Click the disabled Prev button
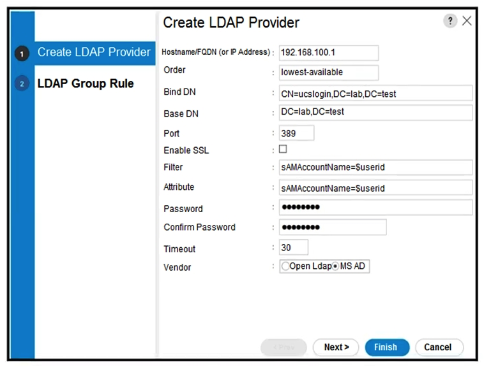Screen dimensions: 484x367 pyautogui.click(x=284, y=347)
